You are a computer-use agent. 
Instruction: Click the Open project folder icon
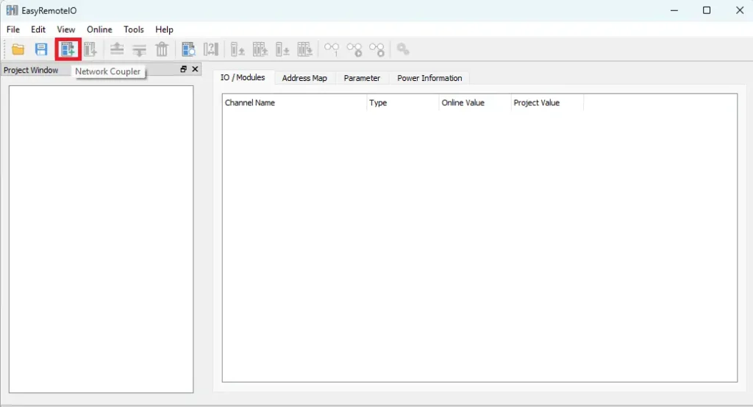pyautogui.click(x=18, y=49)
